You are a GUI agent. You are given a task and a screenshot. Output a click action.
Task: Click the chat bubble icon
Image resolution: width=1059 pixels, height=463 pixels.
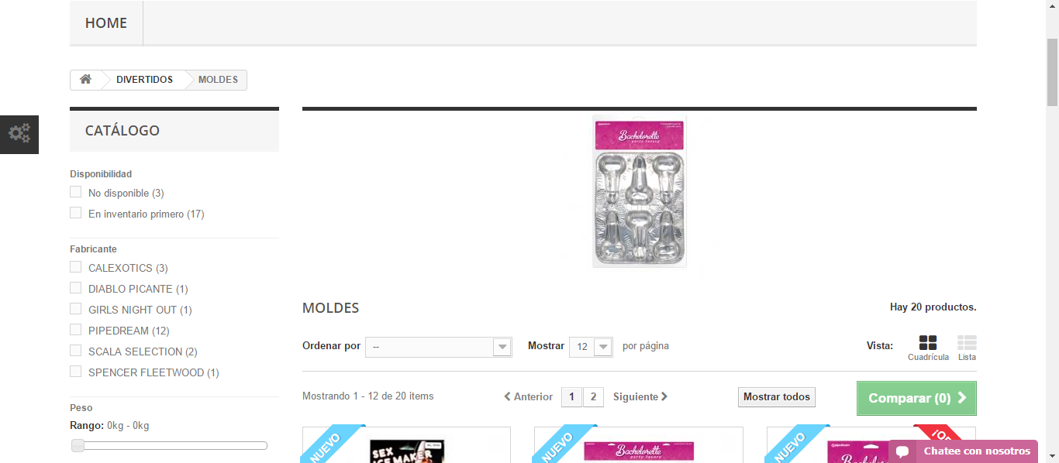click(902, 451)
